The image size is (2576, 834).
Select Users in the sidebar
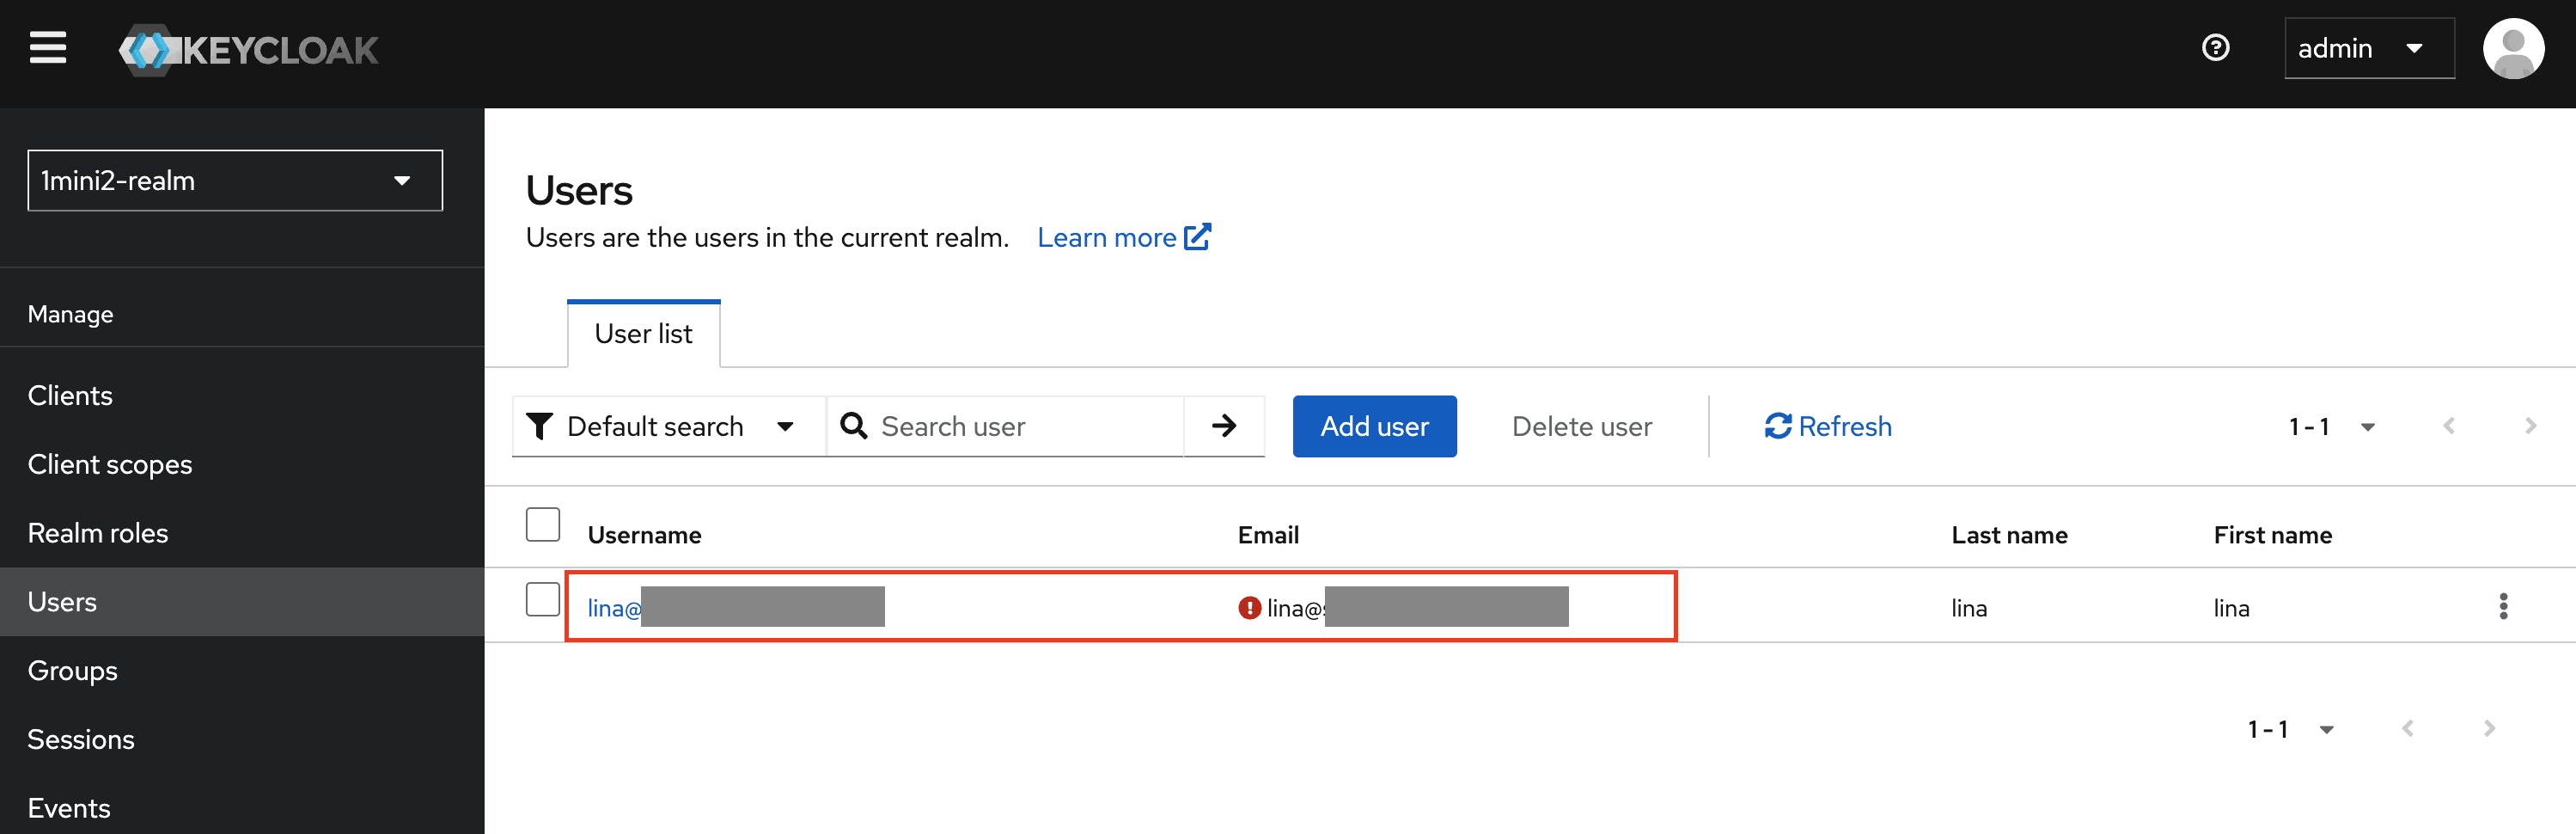pyautogui.click(x=242, y=602)
